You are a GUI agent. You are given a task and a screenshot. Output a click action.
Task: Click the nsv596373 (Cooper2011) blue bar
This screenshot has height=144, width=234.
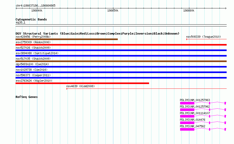[x=121, y=78]
